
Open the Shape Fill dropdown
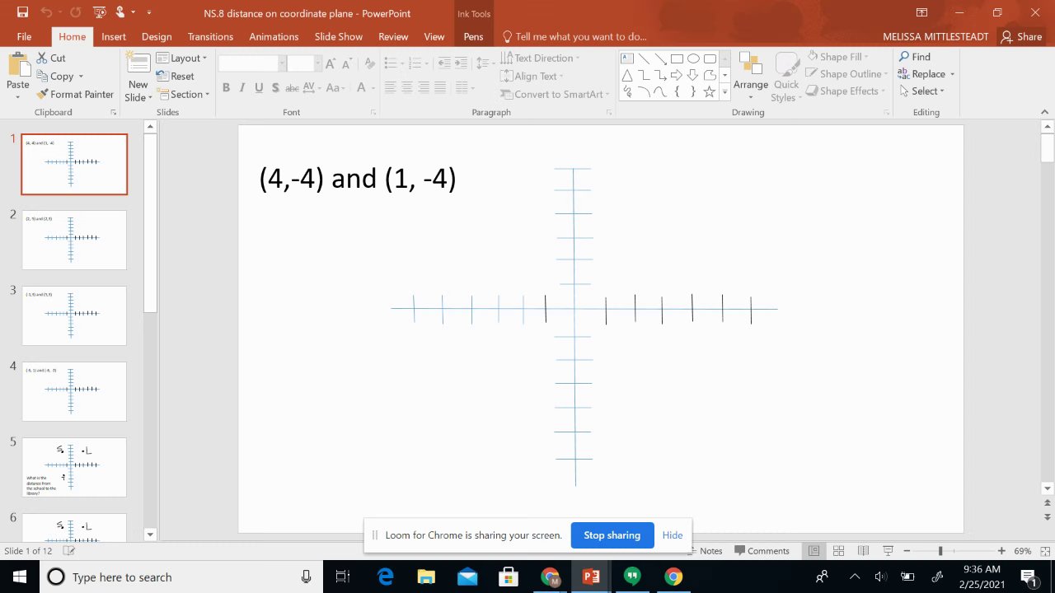[x=837, y=57]
